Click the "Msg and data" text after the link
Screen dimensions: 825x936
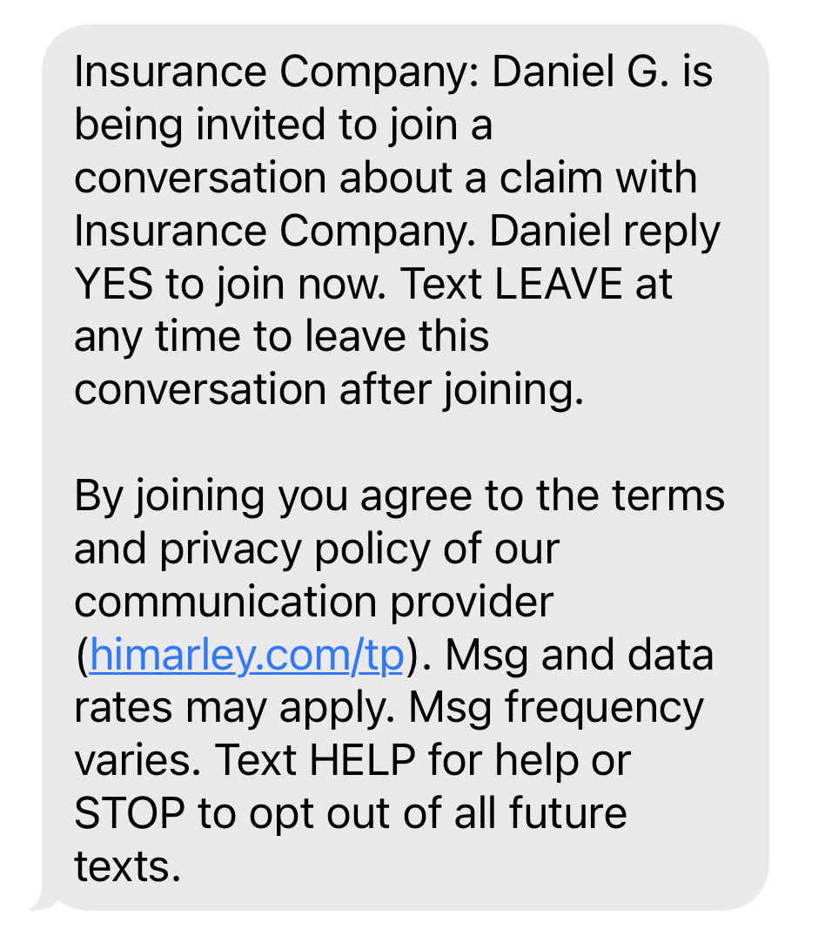point(584,657)
